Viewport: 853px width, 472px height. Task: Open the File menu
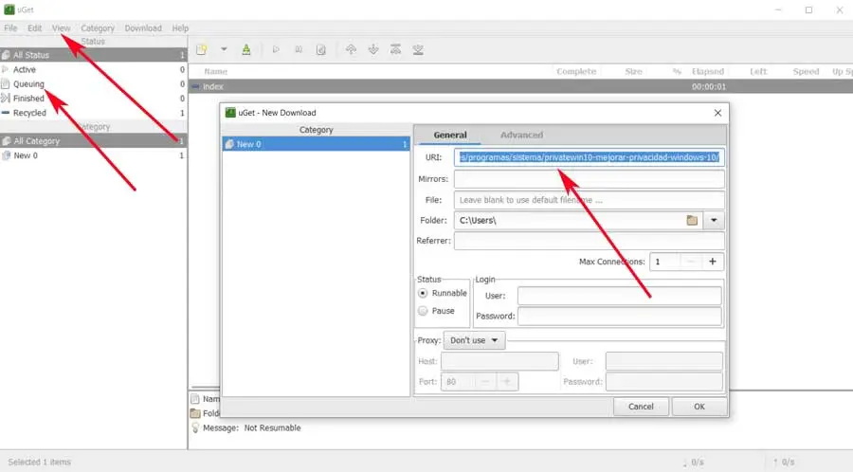pos(10,27)
